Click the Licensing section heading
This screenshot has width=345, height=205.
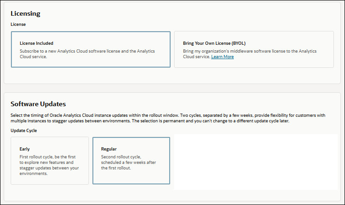(25, 14)
